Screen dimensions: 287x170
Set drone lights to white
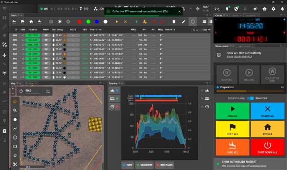coord(105,22)
